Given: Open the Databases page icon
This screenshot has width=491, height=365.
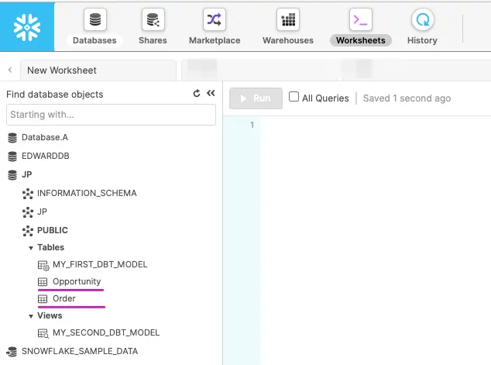Looking at the screenshot, I should (x=95, y=19).
